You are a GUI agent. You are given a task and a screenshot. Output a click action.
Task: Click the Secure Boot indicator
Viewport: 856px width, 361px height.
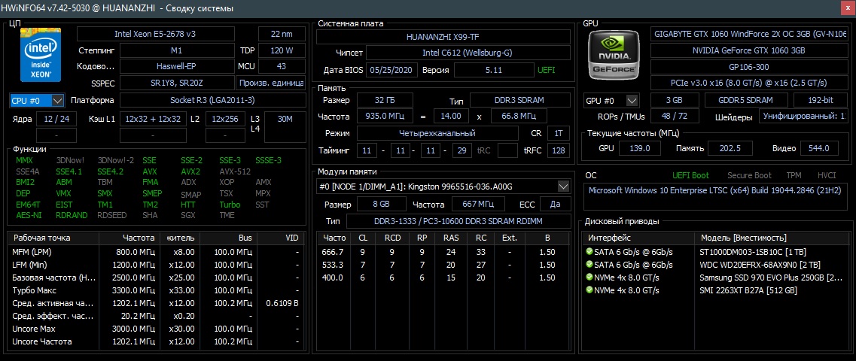tap(750, 175)
